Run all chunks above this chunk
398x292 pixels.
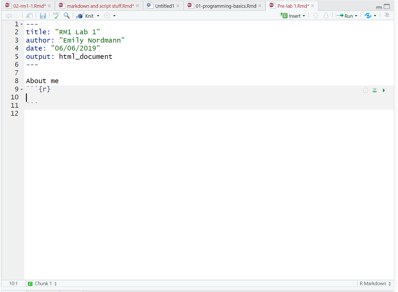pos(375,90)
